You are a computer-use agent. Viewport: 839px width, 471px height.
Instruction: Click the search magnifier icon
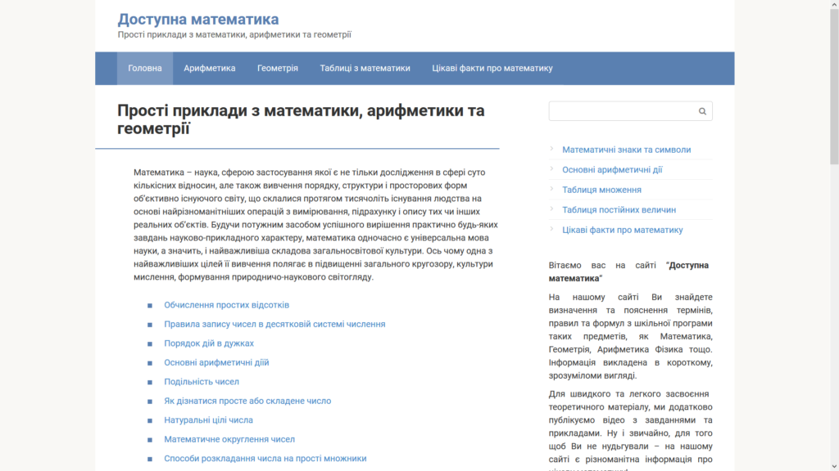pos(702,111)
